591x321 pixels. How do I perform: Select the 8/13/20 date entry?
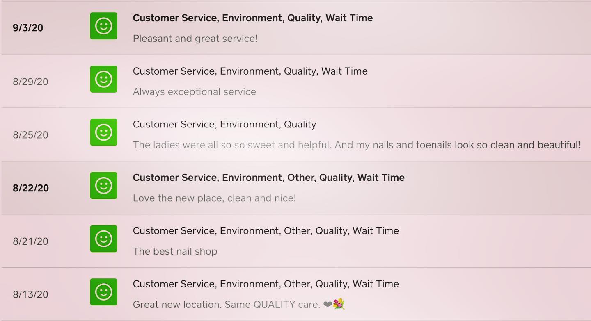[x=30, y=295]
